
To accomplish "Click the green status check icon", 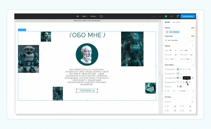I will click(x=166, y=16).
